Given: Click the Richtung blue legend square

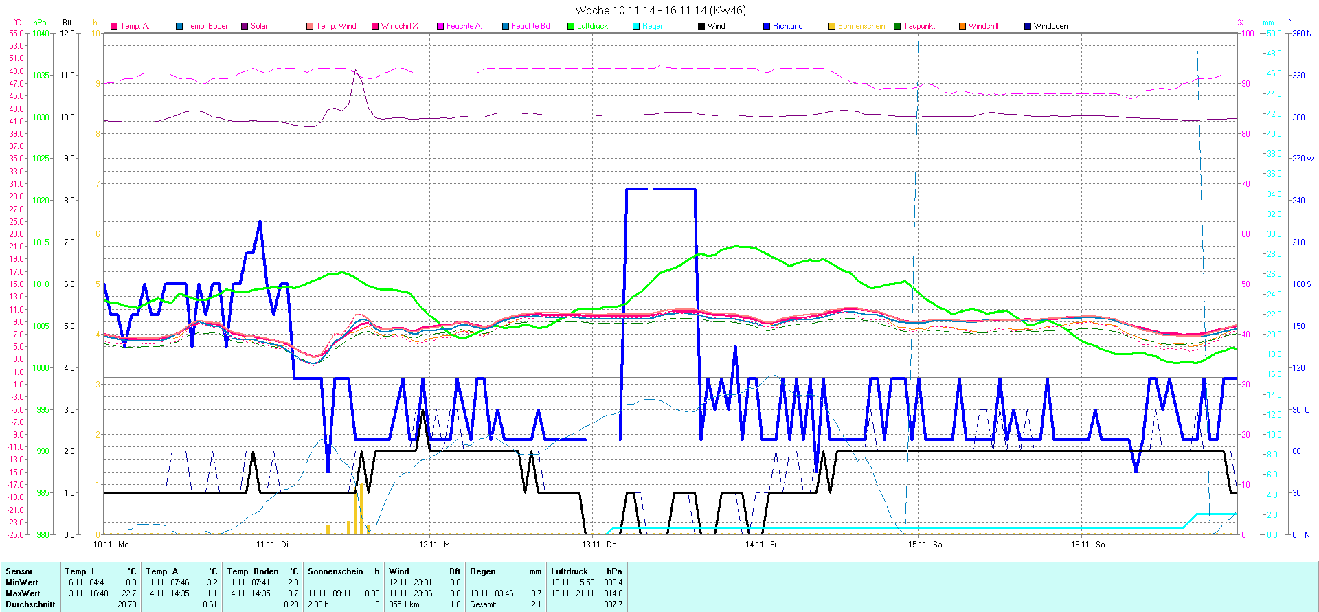Looking at the screenshot, I should (767, 26).
